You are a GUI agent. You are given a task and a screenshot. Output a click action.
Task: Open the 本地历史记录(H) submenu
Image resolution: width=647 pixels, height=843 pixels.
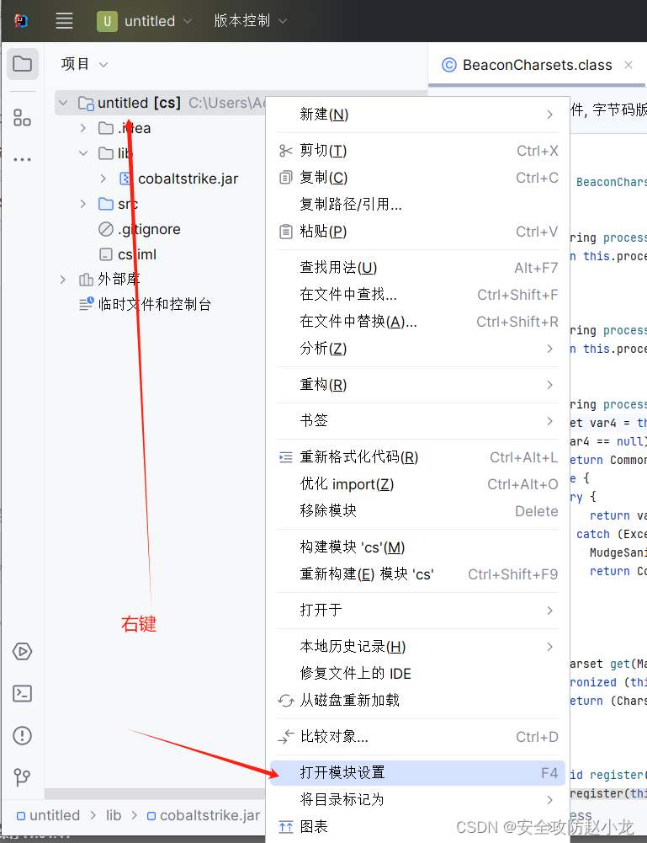417,647
